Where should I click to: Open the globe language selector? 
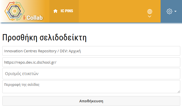149,11
